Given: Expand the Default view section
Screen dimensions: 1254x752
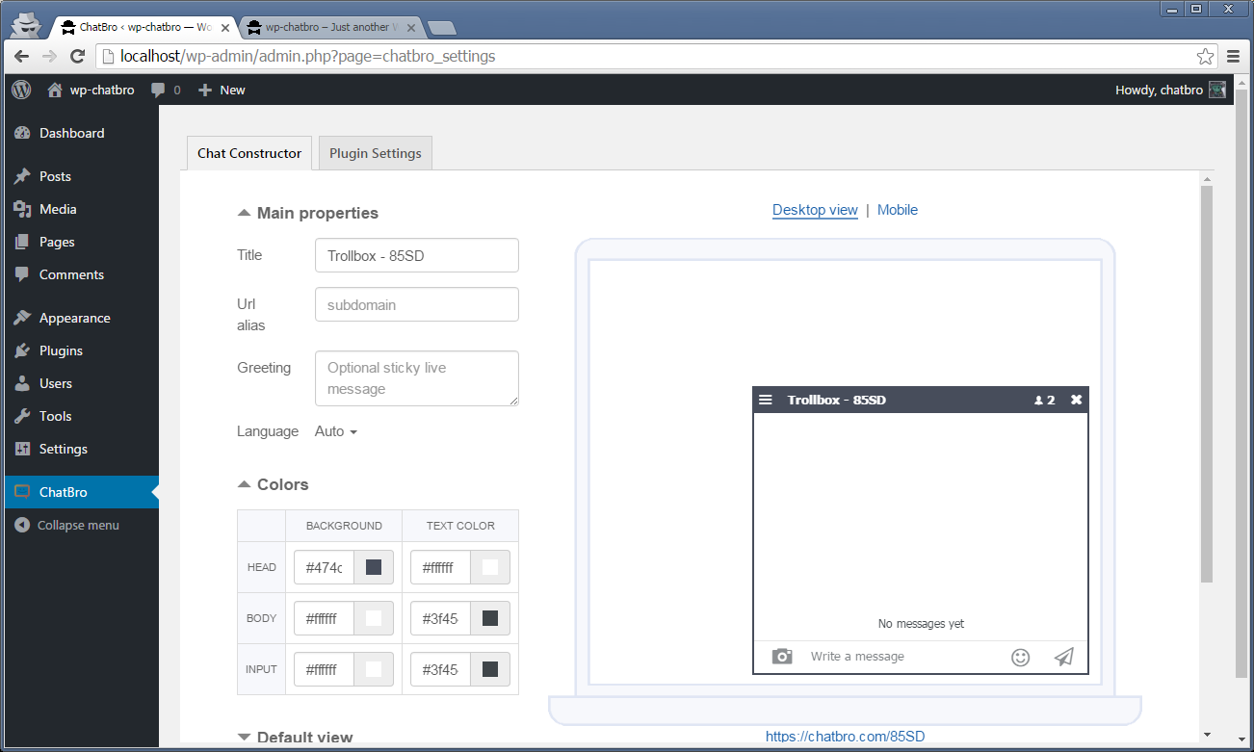Looking at the screenshot, I should click(296, 738).
